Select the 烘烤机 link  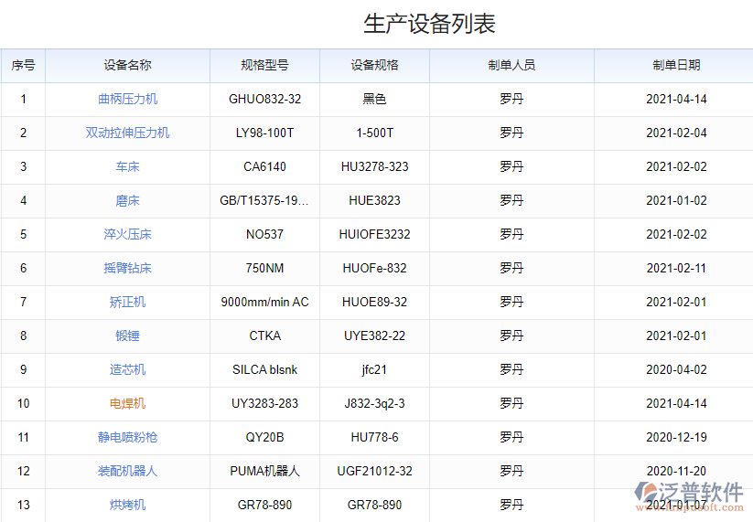pyautogui.click(x=127, y=505)
